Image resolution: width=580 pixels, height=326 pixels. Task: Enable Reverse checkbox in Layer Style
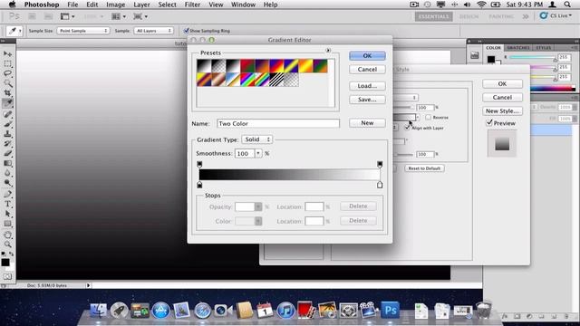point(428,117)
